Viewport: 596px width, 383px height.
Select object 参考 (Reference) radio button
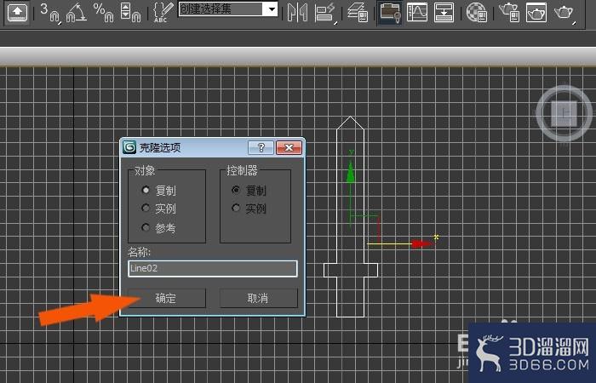[146, 227]
